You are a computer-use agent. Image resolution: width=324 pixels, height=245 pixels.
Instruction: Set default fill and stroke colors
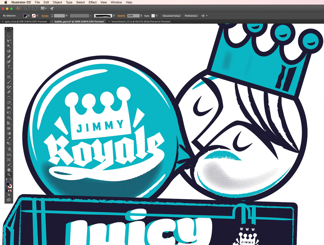click(x=7, y=180)
